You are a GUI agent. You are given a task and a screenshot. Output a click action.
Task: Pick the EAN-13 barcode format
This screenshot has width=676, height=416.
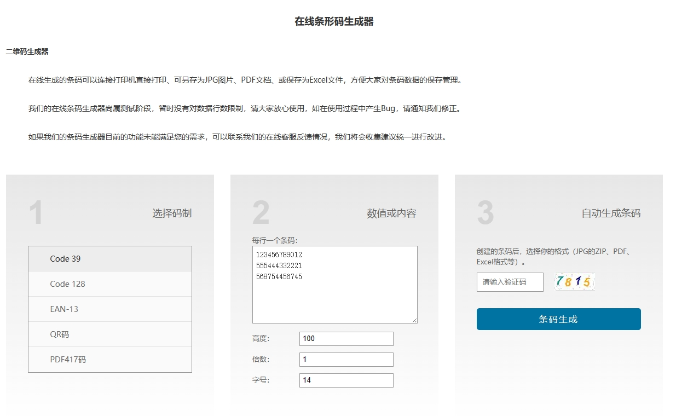tap(109, 309)
